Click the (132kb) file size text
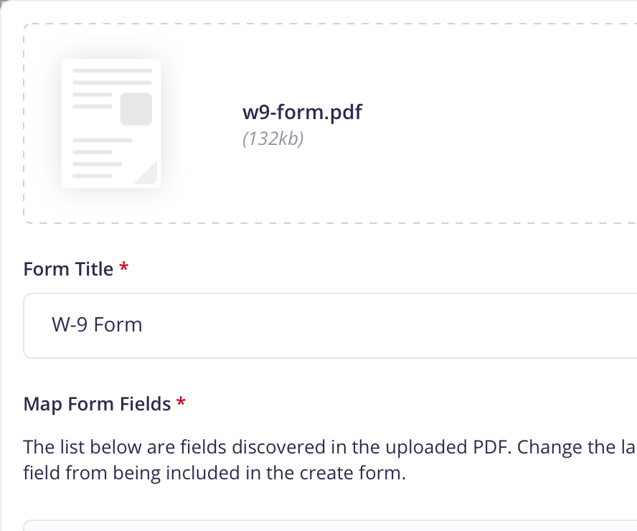Screen dimensions: 637x531 pos(273,138)
